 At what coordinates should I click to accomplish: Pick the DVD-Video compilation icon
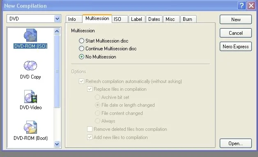click(x=30, y=96)
